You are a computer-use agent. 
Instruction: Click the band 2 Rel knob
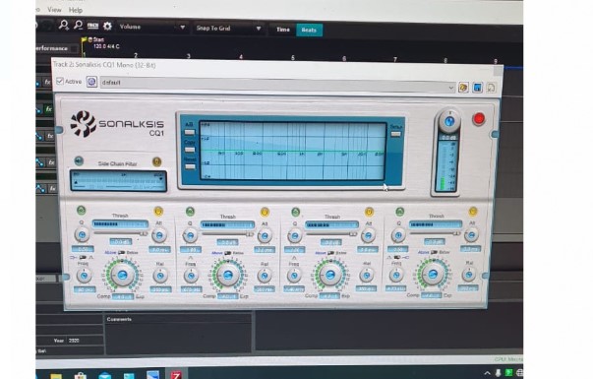[265, 276]
